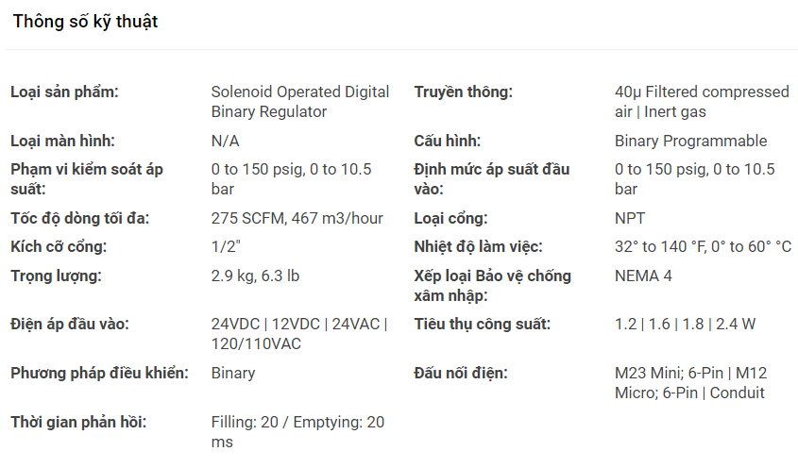Select the "NEMA 4" protection rating
This screenshot has height=468, width=798.
(643, 276)
